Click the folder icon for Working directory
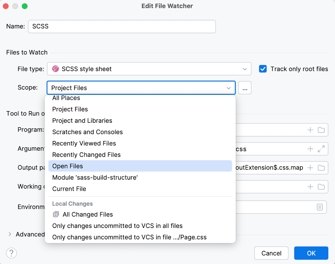This screenshot has width=335, height=264. (x=320, y=187)
